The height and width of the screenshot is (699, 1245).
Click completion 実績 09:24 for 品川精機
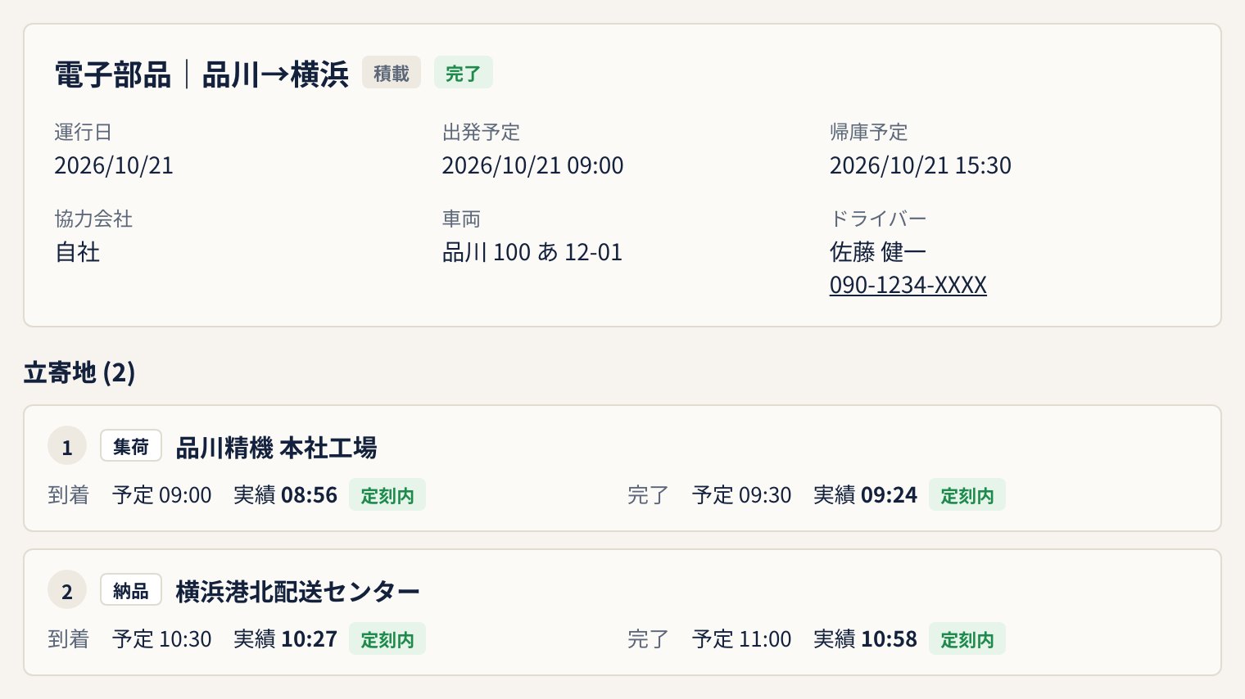[865, 495]
